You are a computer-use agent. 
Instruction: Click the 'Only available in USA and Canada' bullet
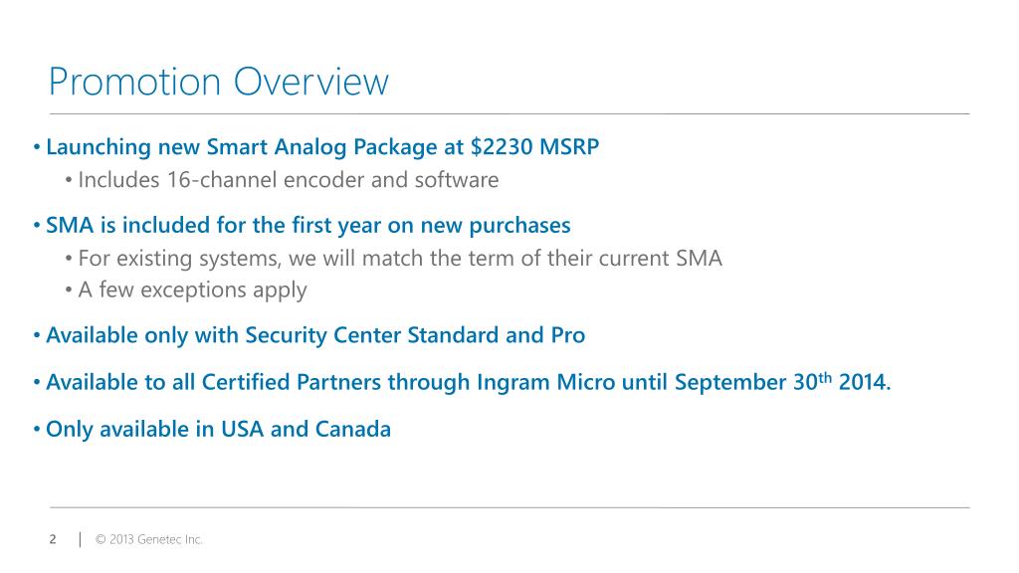pos(218,429)
